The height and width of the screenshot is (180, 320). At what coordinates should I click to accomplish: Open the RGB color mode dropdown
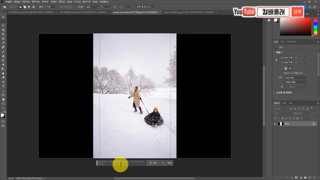tap(296, 78)
